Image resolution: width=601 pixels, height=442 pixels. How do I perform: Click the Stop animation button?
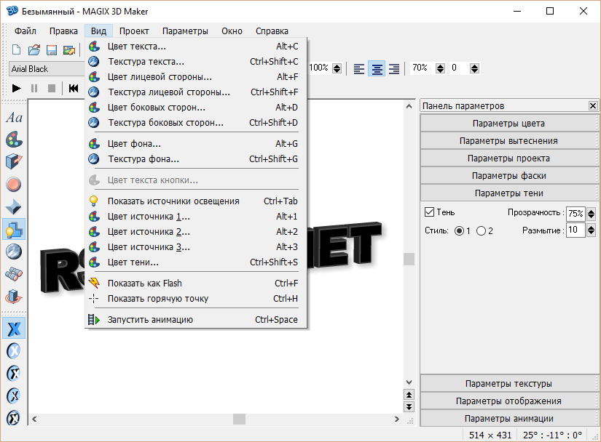point(52,88)
